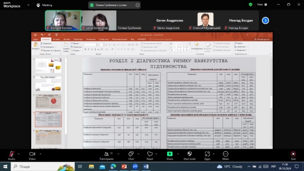Open the Chat panel
This screenshot has width=304, height=171.
131,156
